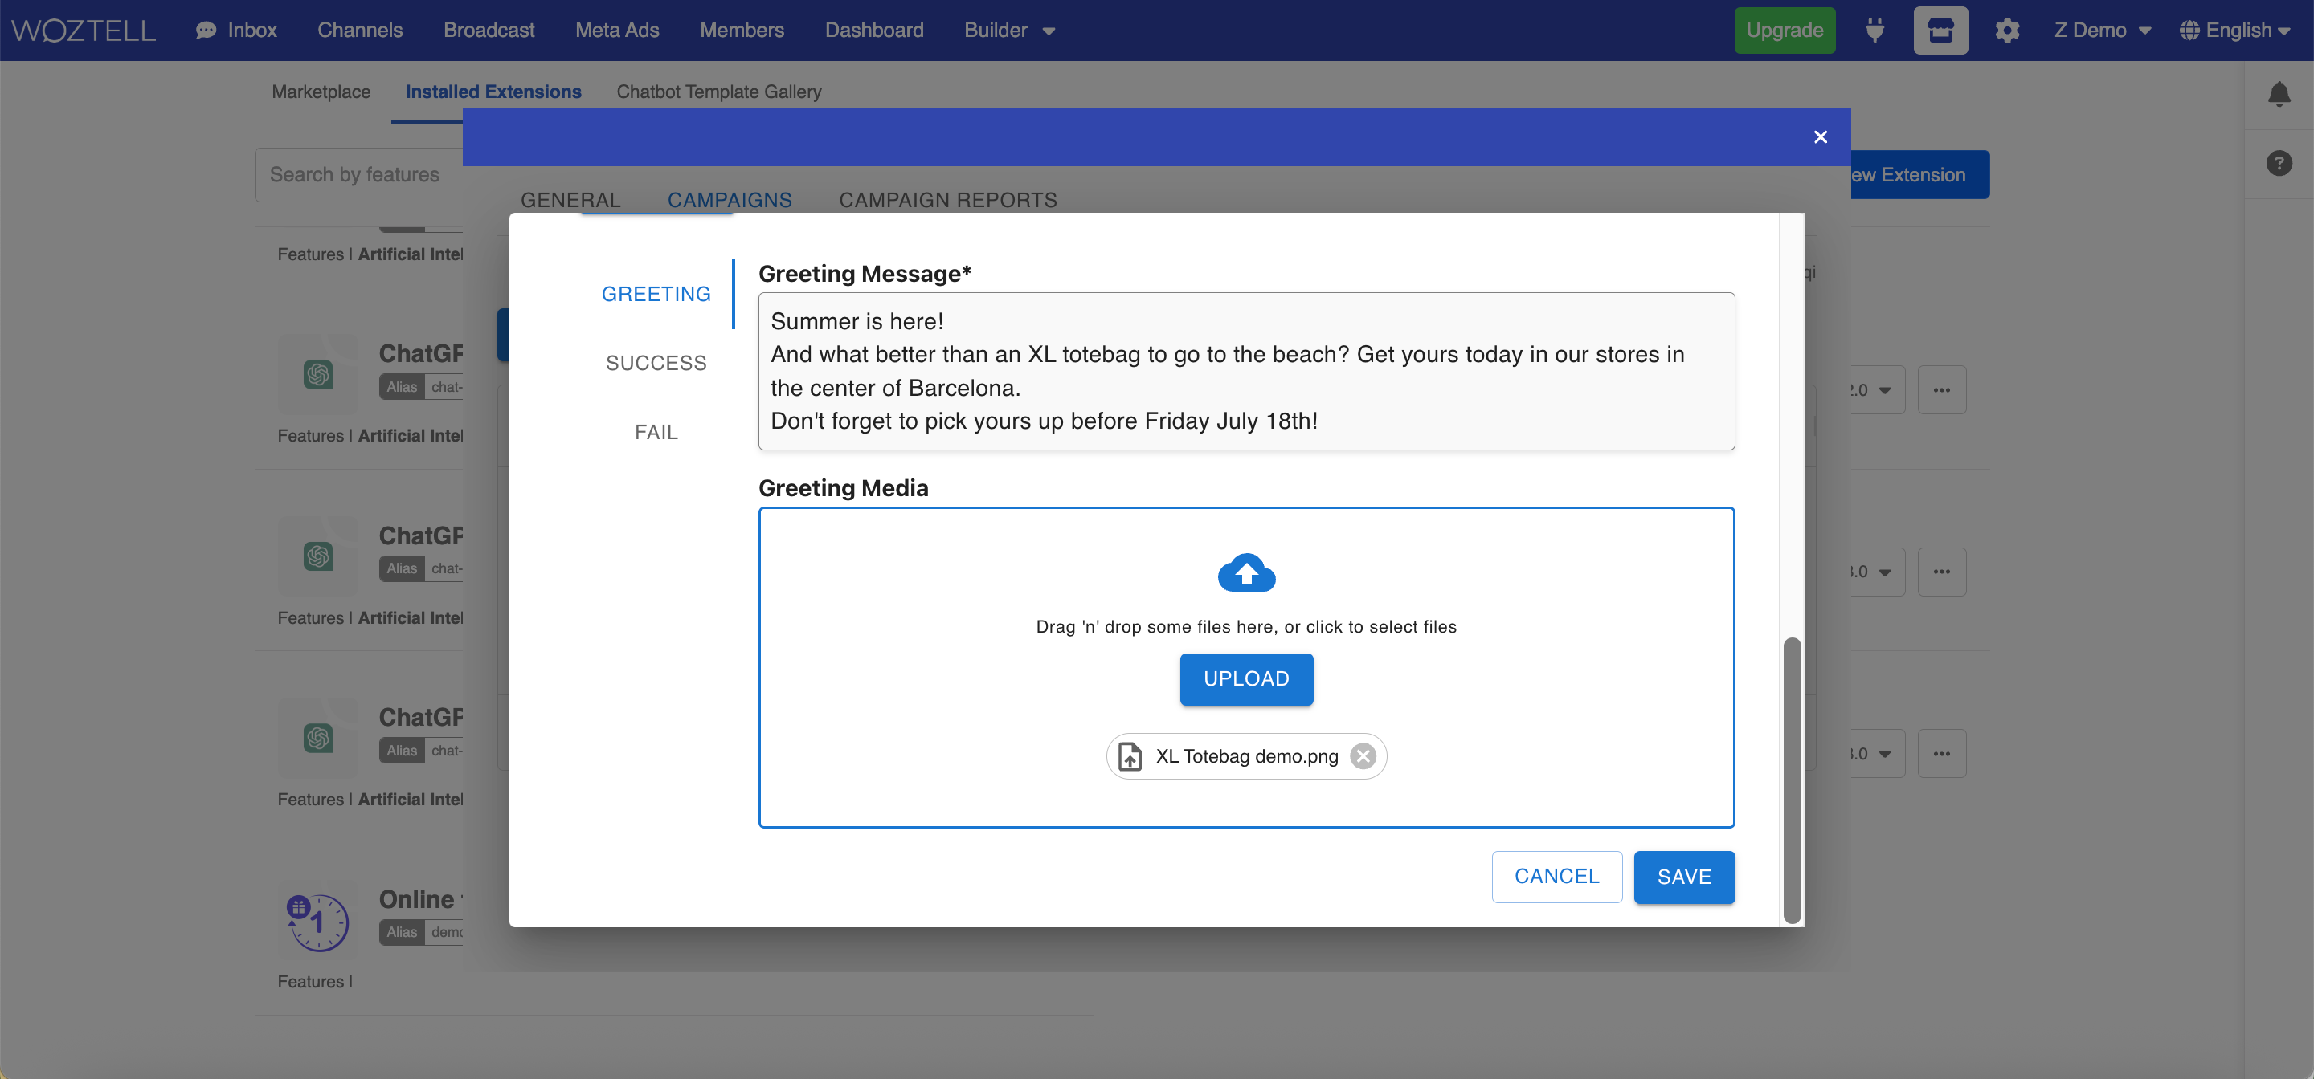Open the help question mark icon
Screen dimensions: 2314x1079
tap(2279, 164)
